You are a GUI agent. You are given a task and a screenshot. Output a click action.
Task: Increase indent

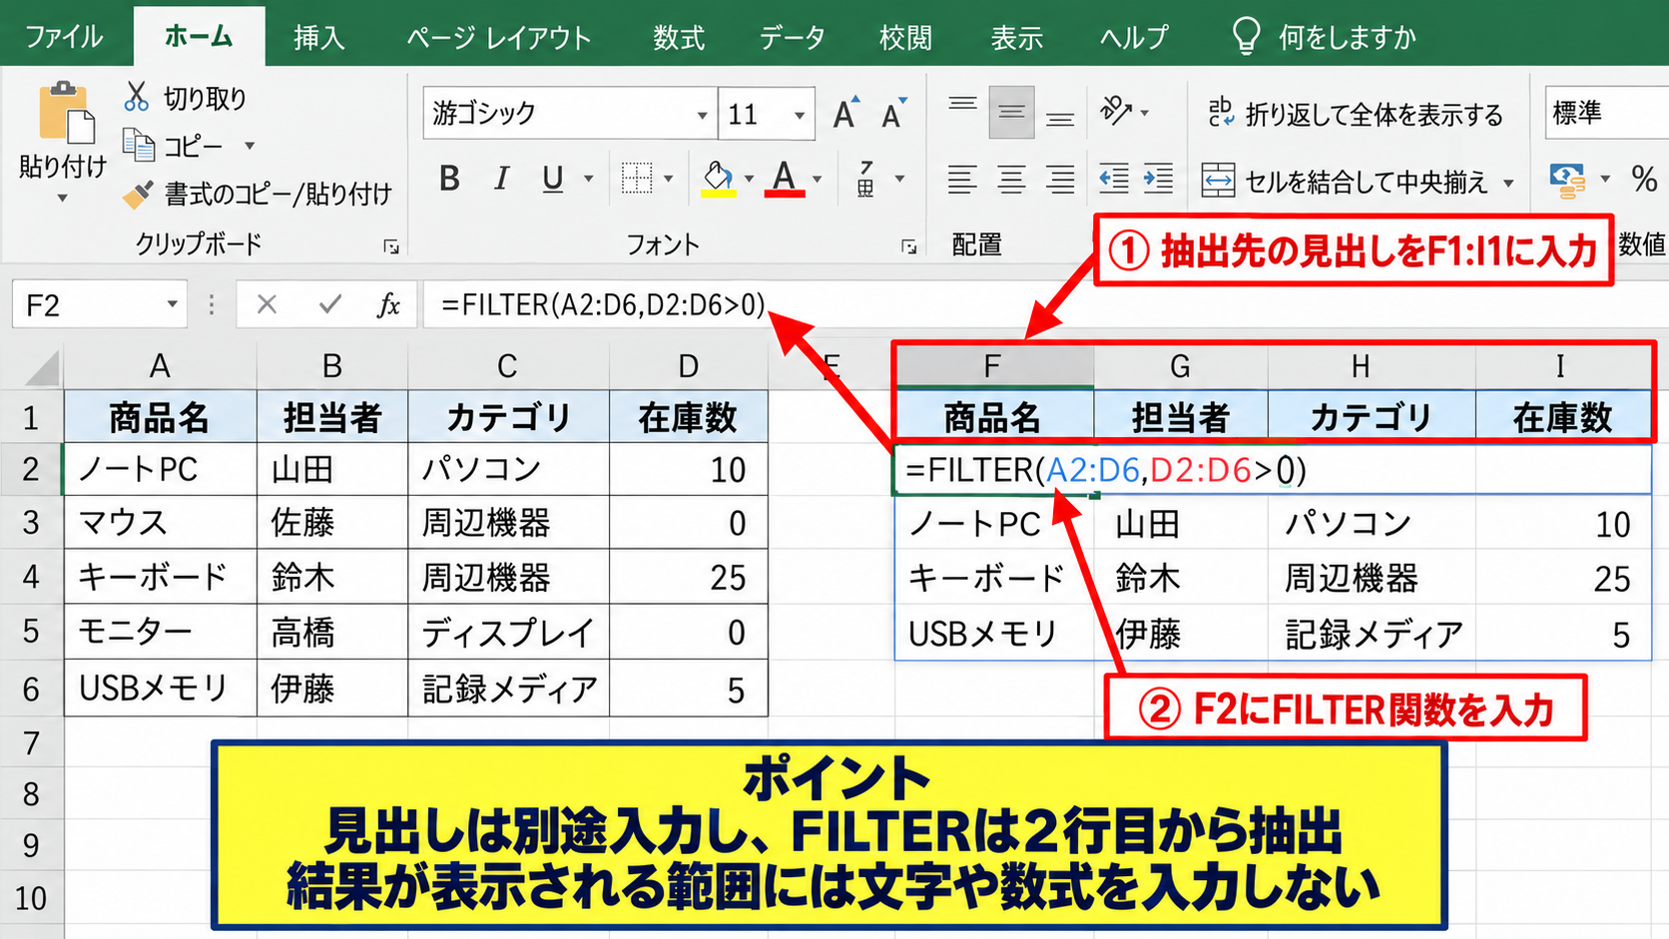pyautogui.click(x=1158, y=180)
